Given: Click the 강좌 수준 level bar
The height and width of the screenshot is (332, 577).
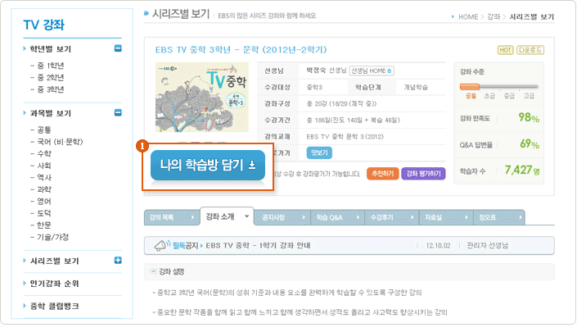Looking at the screenshot, I should pos(499,87).
